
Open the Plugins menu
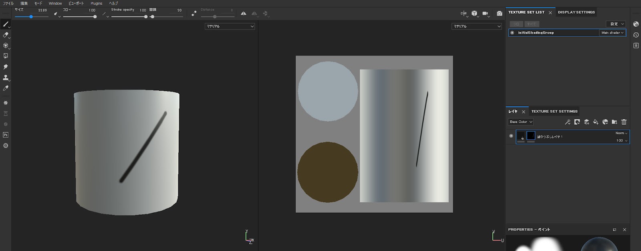(97, 3)
